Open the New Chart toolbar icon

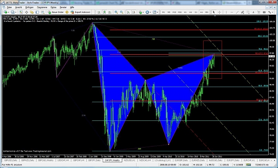(5, 12)
